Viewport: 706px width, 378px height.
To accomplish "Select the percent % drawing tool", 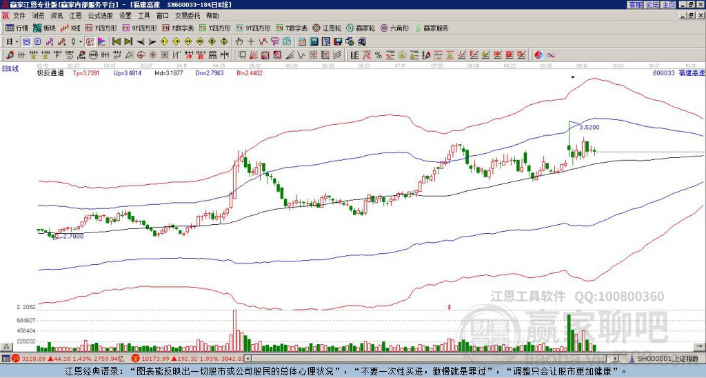I will coord(379,55).
